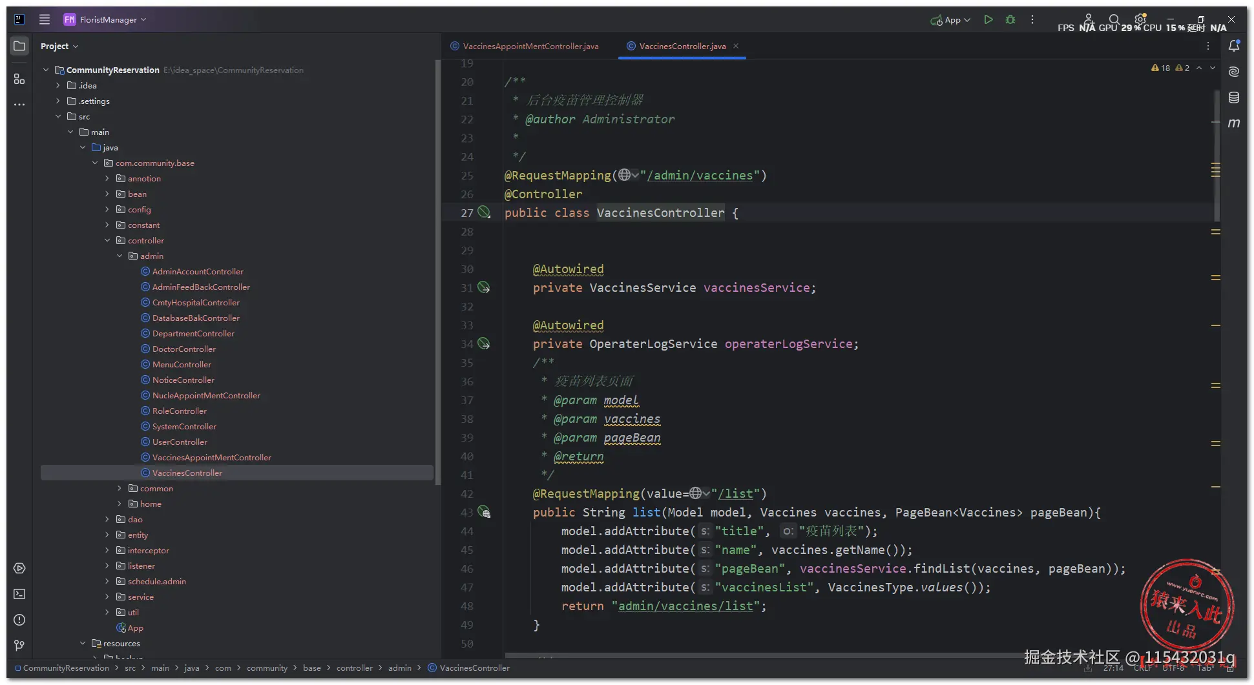This screenshot has height=685, width=1254.
Task: Follow the "/list" mapping link
Action: [x=735, y=493]
